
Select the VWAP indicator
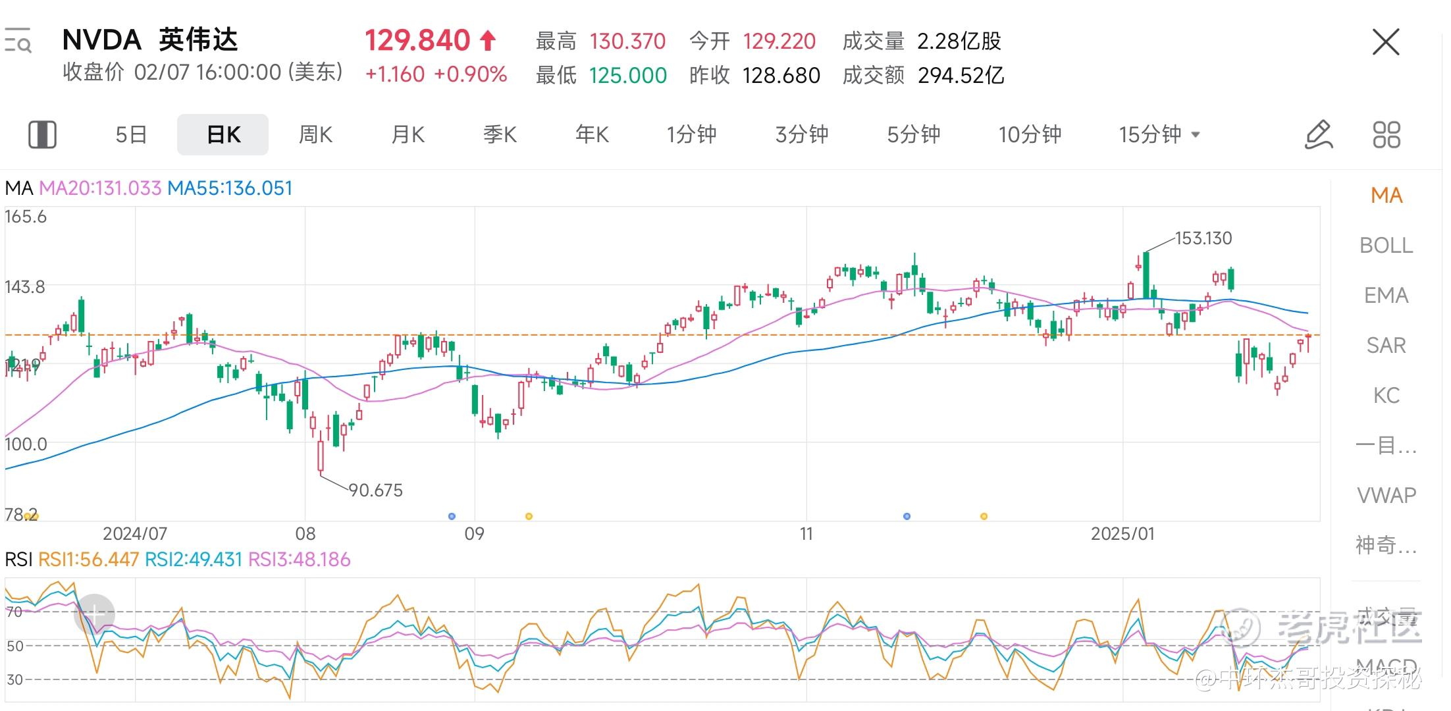[1386, 495]
